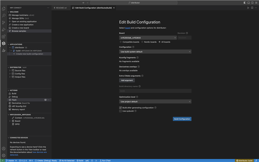Follow the board hyperlink in description
The width and height of the screenshot is (259, 162).
tap(127, 28)
